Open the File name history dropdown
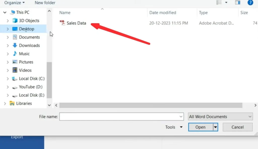This screenshot has height=149, width=258. pyautogui.click(x=181, y=116)
